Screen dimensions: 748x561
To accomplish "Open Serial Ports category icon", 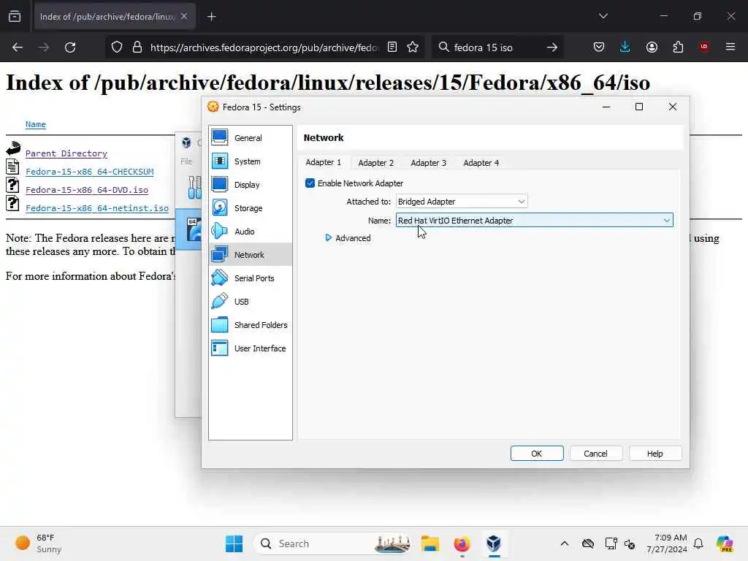I will [219, 278].
